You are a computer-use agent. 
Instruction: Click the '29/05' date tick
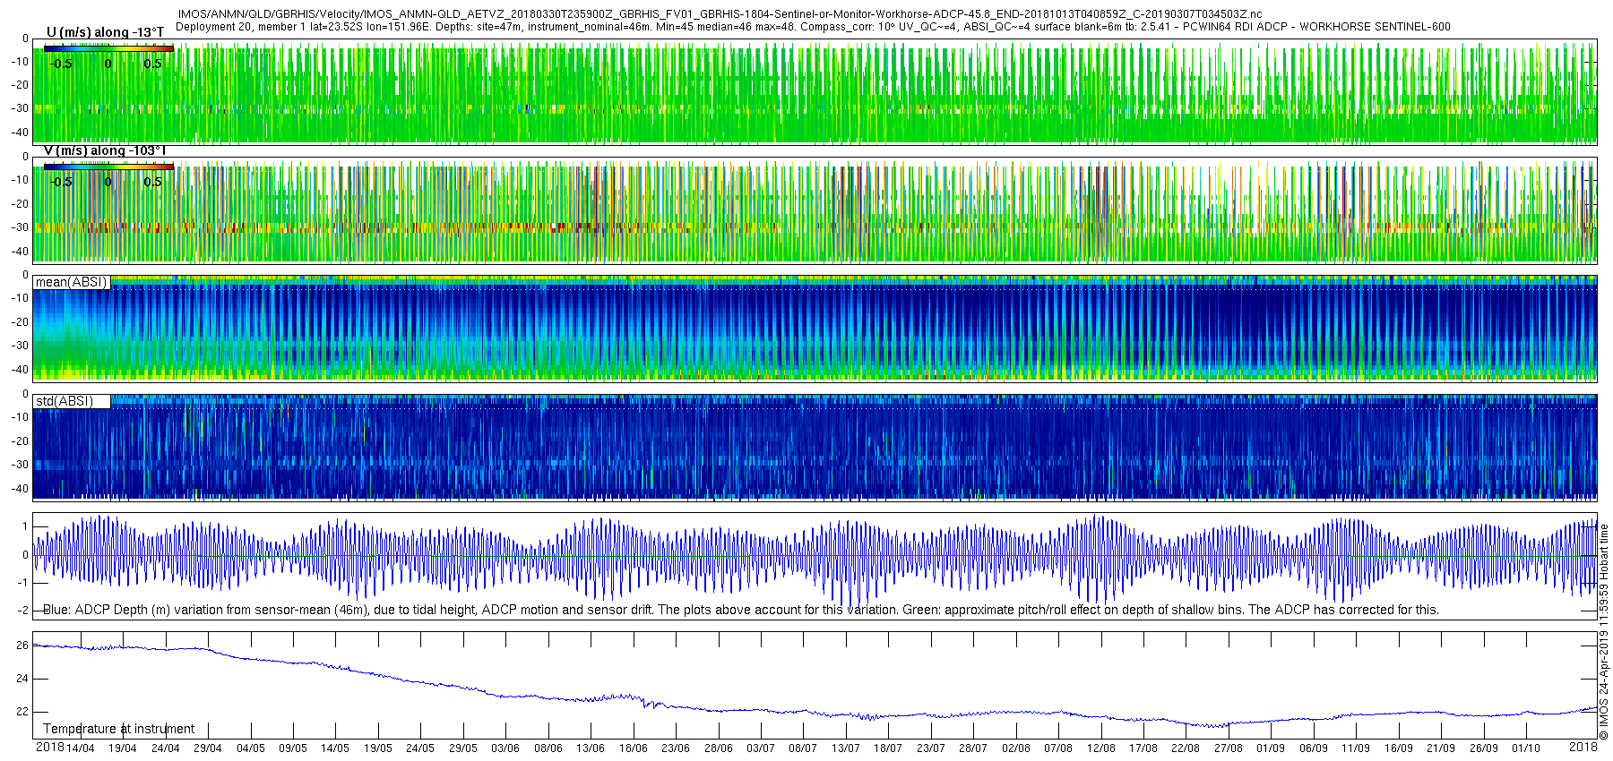tap(463, 748)
